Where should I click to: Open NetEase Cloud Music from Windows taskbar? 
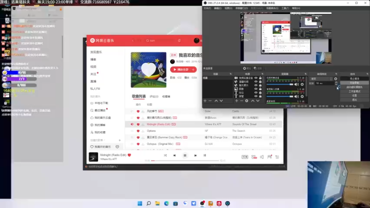pos(219,203)
